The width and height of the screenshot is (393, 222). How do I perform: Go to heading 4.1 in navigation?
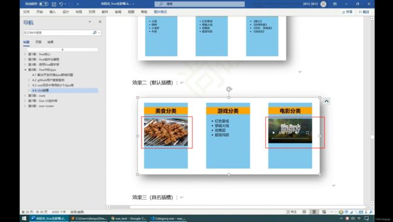(x=53, y=75)
